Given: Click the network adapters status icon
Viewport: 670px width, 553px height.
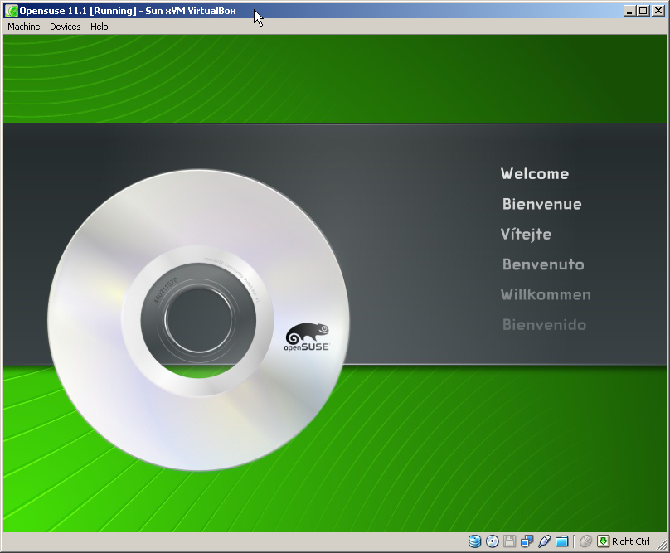Looking at the screenshot, I should pyautogui.click(x=527, y=541).
